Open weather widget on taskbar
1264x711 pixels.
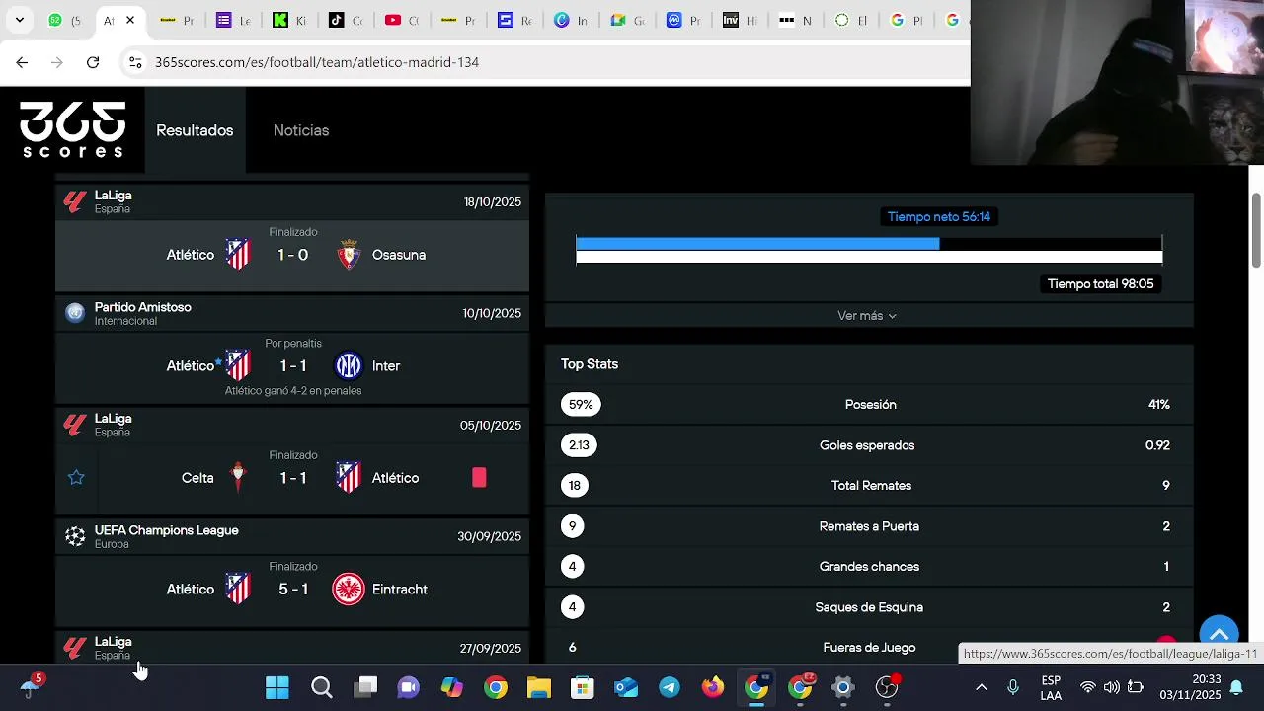point(30,687)
